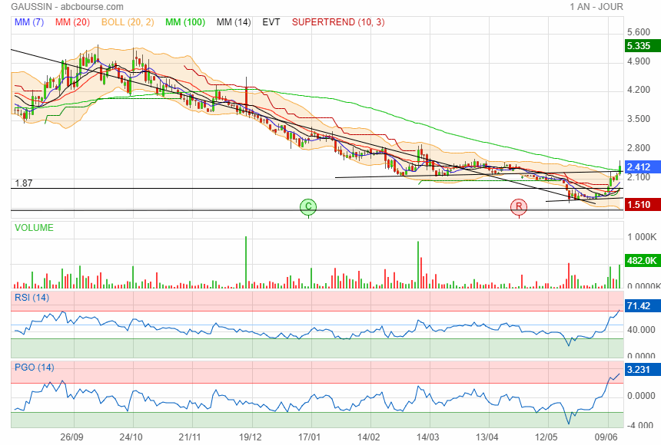661x445 pixels.
Task: Click the 3.231 PGO value badge
Action: pos(643,370)
